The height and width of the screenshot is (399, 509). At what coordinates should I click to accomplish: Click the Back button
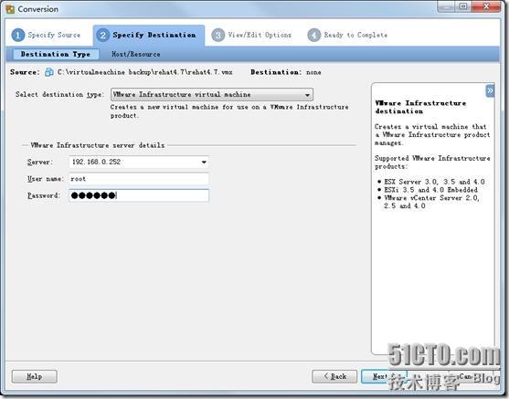pos(334,376)
